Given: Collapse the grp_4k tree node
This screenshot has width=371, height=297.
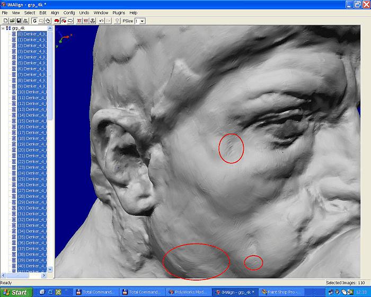Looking at the screenshot, I should click(x=3, y=28).
